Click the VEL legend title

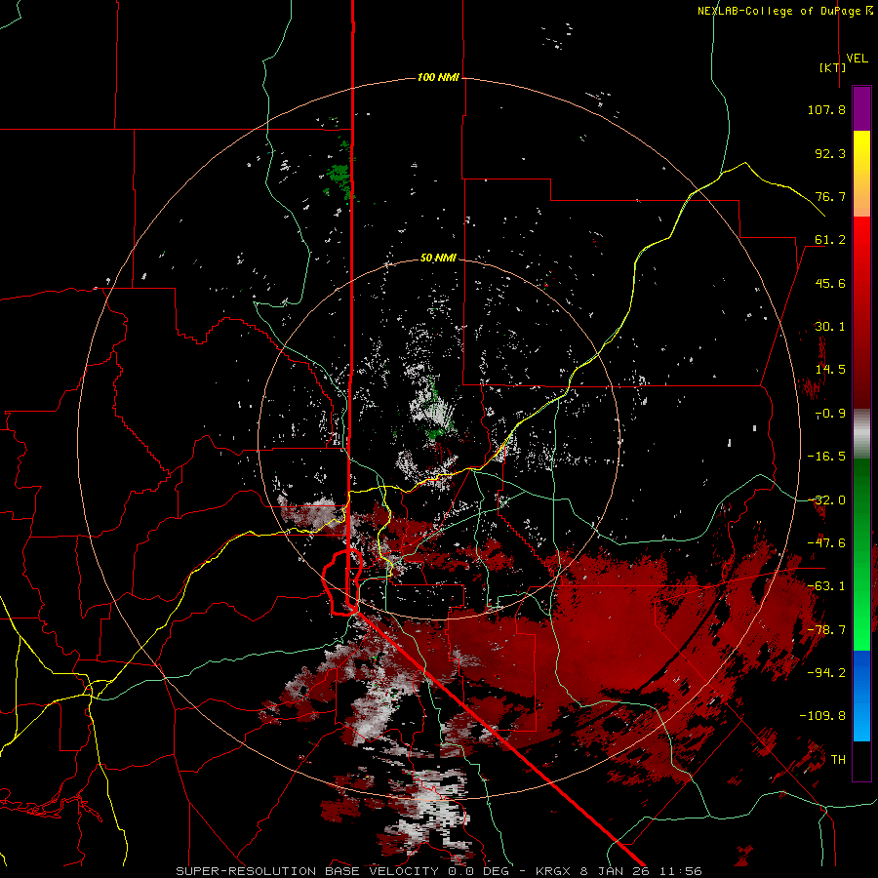click(857, 58)
